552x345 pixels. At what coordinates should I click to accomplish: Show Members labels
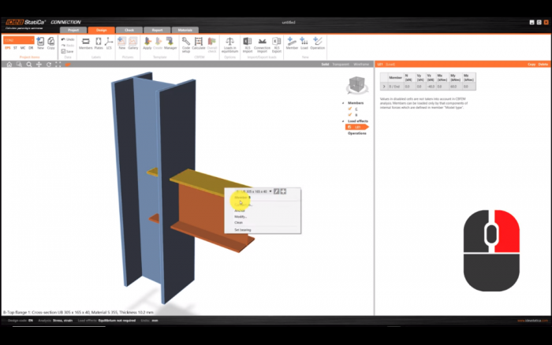pyautogui.click(x=85, y=43)
